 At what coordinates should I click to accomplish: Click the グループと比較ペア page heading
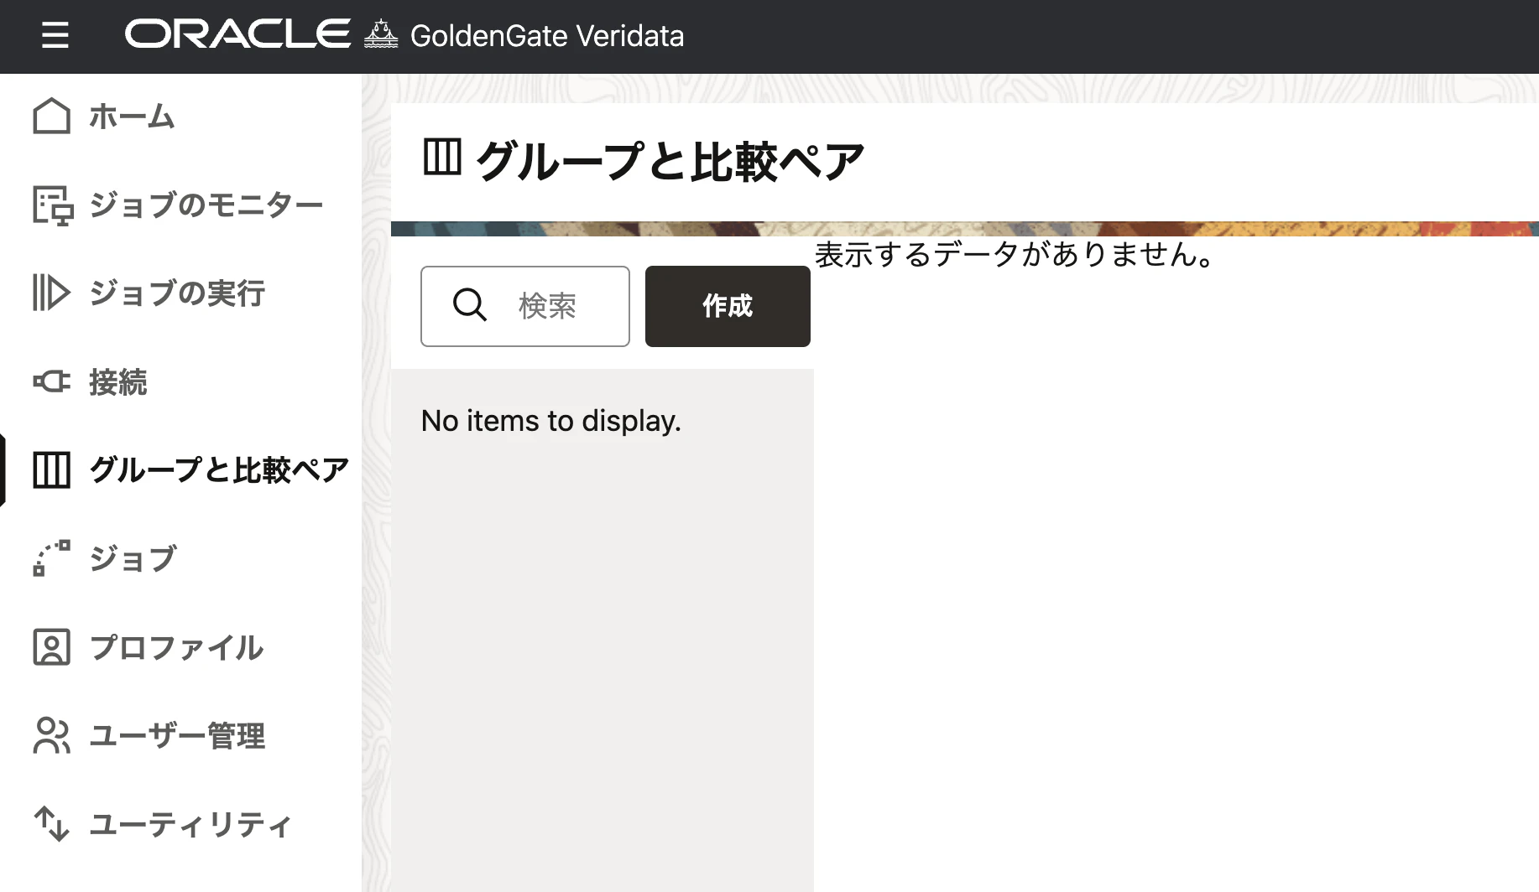(x=670, y=162)
